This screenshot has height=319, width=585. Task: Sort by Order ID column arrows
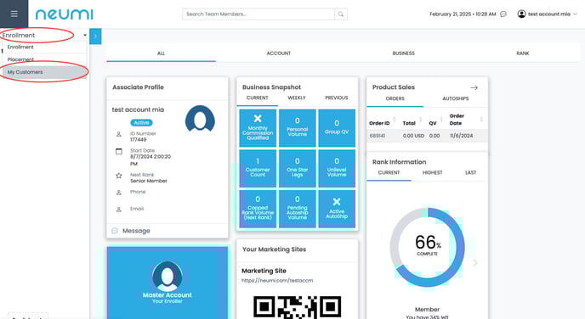pos(394,120)
